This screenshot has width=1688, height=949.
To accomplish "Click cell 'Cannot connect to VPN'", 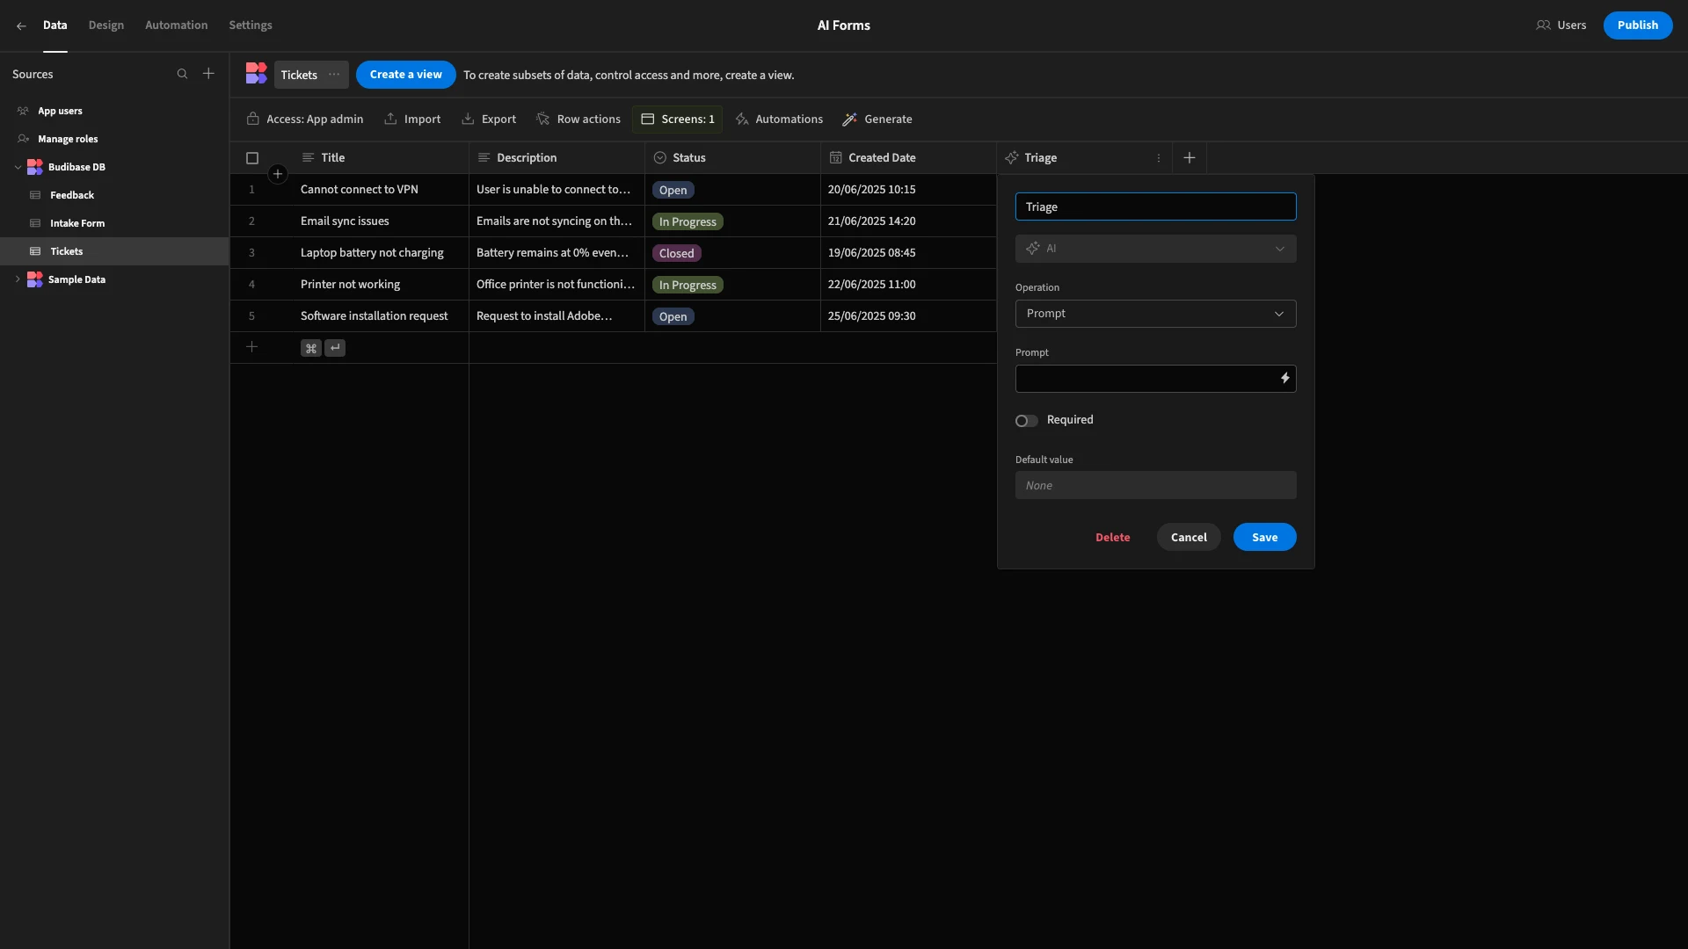I will pyautogui.click(x=381, y=190).
